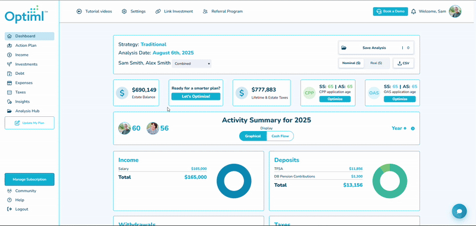Image resolution: width=476 pixels, height=226 pixels.
Task: Advance to next year arrow
Action: click(413, 129)
